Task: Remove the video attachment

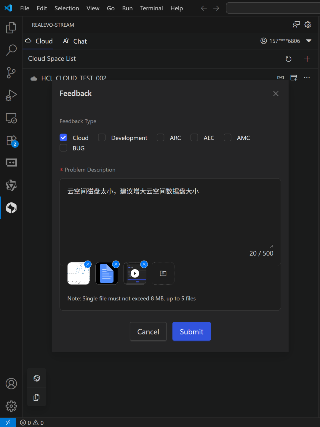Action: pos(144,264)
